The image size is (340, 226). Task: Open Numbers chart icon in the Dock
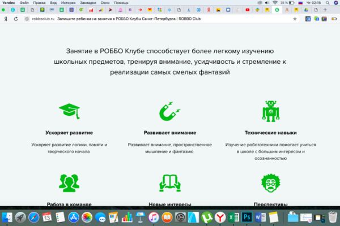[x=127, y=217]
